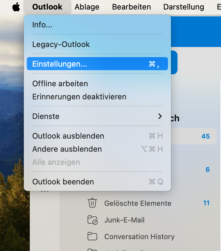Viewport: 221px width, 251px height.
Task: Open the Bearbeiten menu
Action: click(131, 7)
